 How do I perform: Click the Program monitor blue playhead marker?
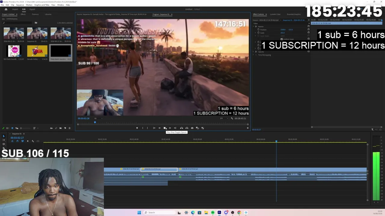pyautogui.click(x=95, y=122)
